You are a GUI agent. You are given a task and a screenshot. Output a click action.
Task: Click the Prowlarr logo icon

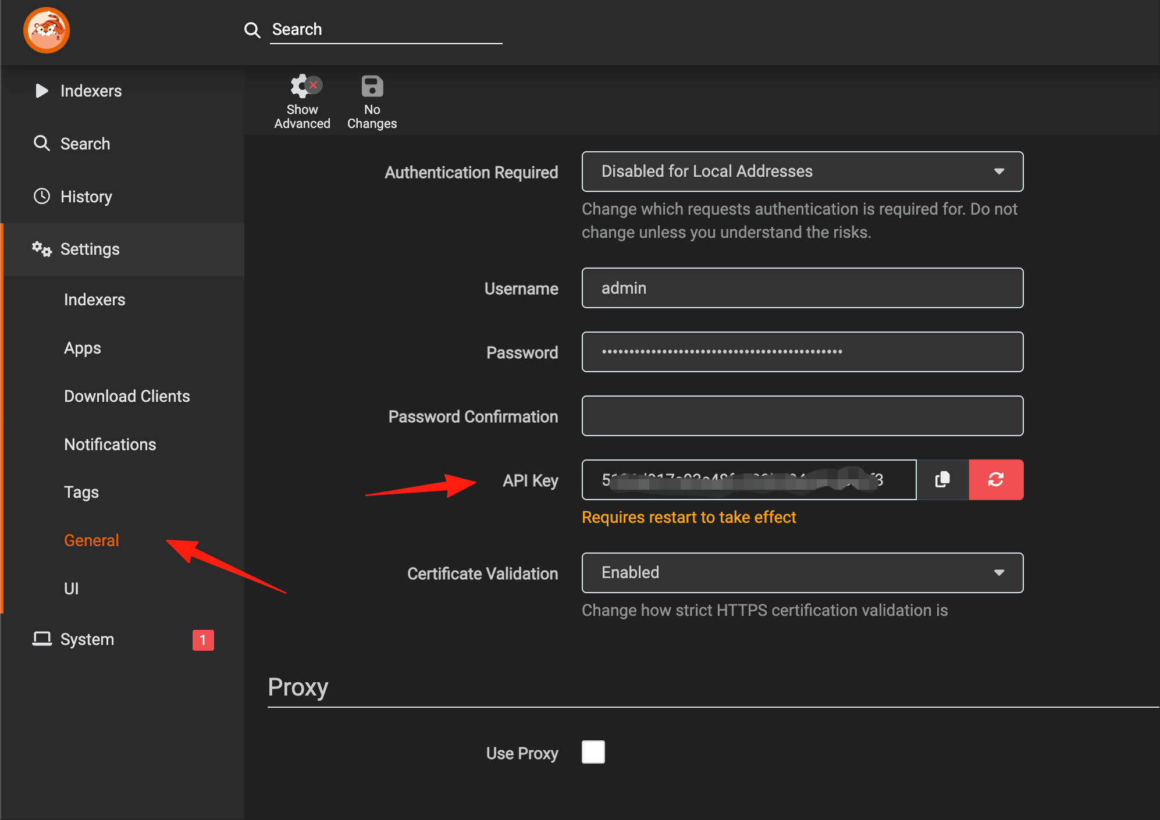coord(47,30)
